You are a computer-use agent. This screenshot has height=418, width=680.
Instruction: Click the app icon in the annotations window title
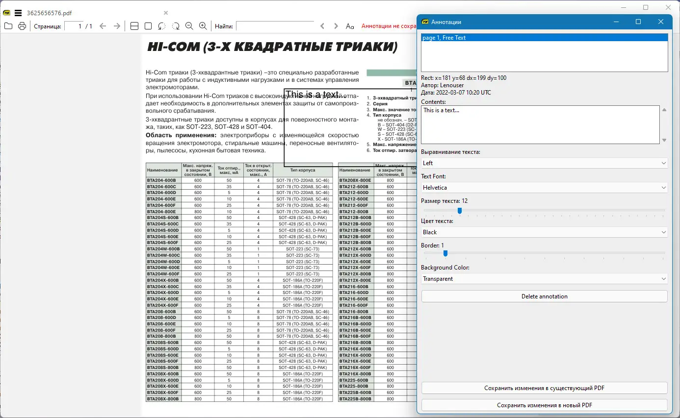pos(425,22)
